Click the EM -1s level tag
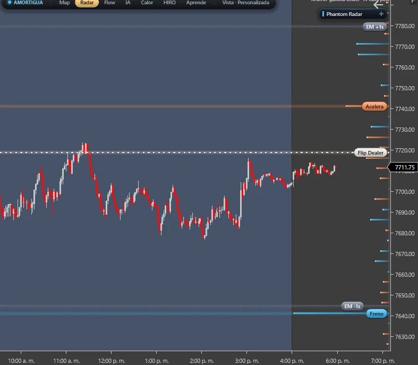The height and width of the screenshot is (365, 418). pyautogui.click(x=352, y=307)
